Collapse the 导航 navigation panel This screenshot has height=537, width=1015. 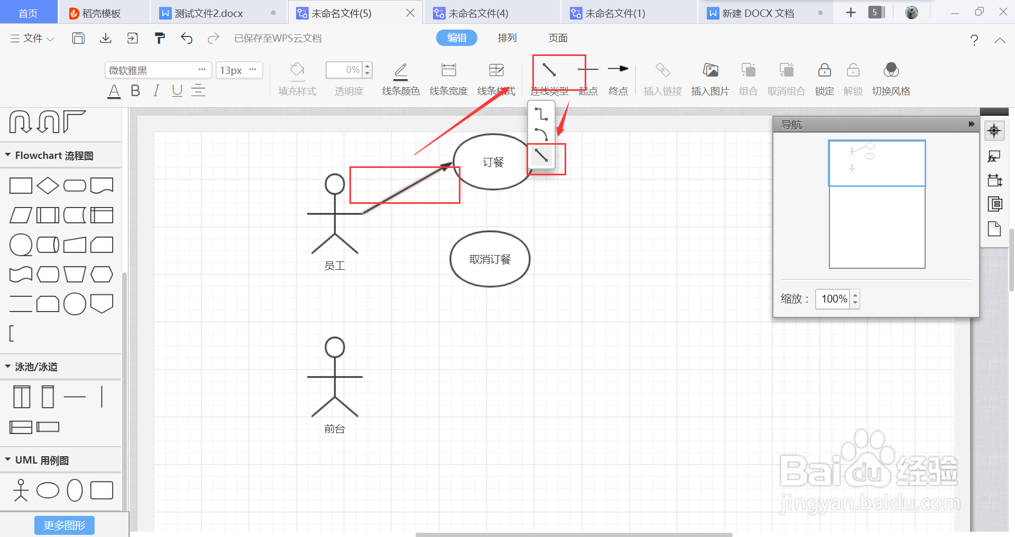971,124
